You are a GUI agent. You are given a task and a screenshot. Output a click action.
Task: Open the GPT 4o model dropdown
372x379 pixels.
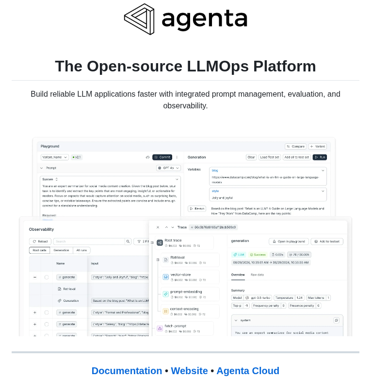point(168,168)
